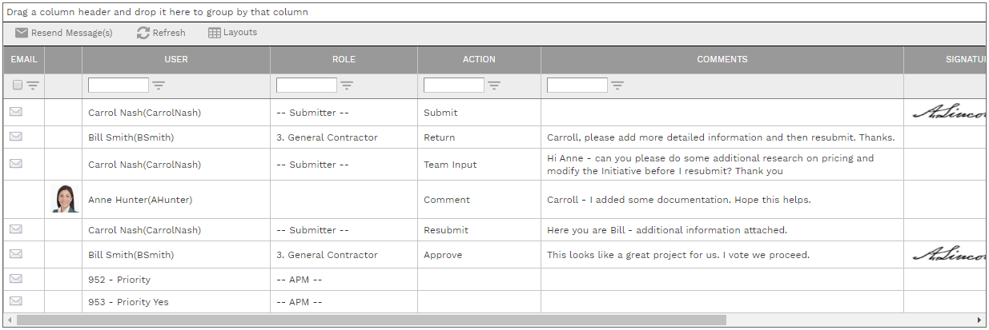
Task: Sort by the USER column header
Action: (x=176, y=59)
